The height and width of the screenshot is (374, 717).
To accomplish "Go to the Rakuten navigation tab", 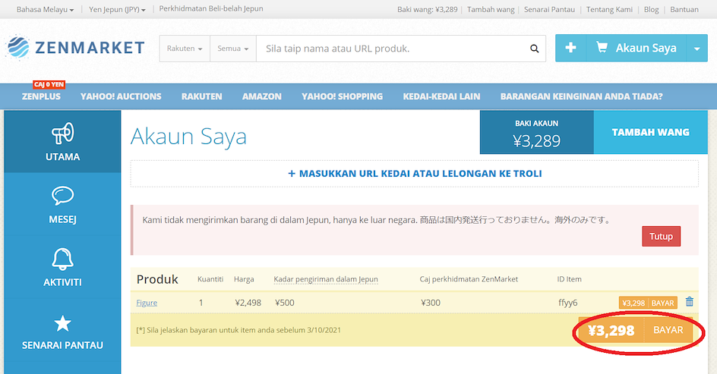I will point(202,96).
